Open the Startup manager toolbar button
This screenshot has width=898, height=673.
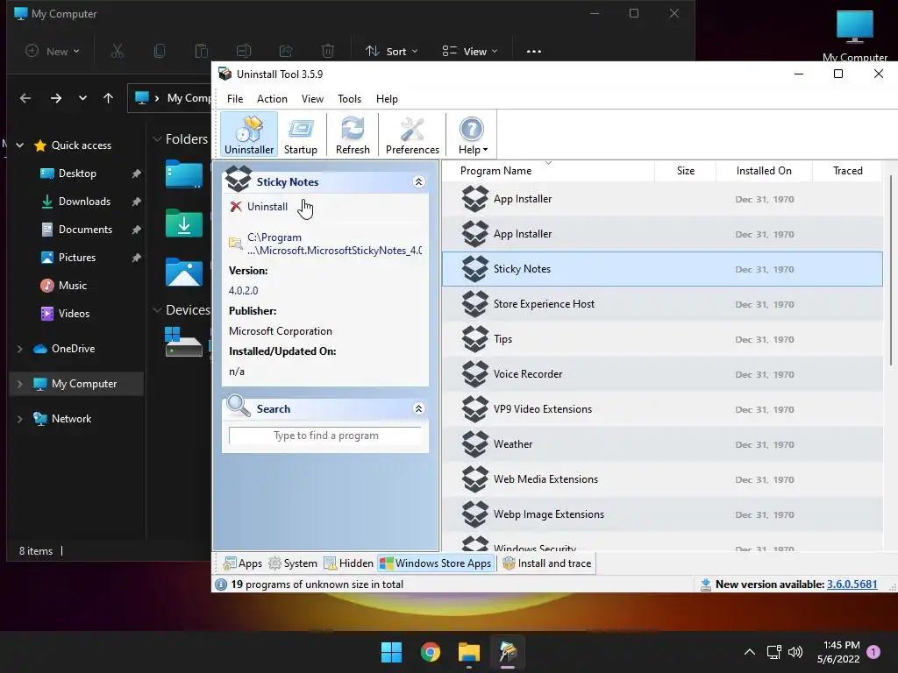pos(300,134)
